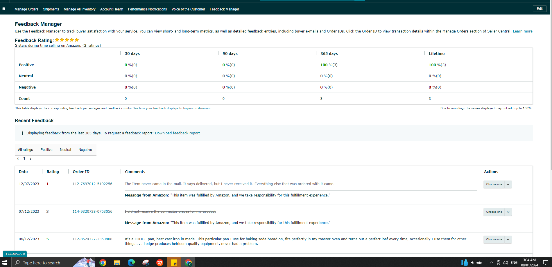Viewport: 552px width, 267px height.
Task: Click the Comments column header
Action: point(135,172)
